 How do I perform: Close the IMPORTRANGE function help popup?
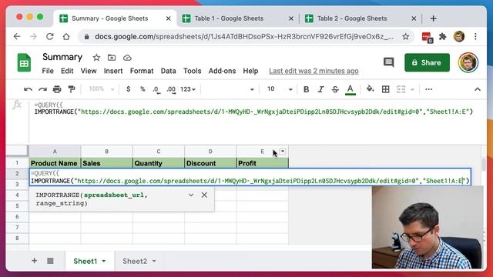[x=204, y=195]
